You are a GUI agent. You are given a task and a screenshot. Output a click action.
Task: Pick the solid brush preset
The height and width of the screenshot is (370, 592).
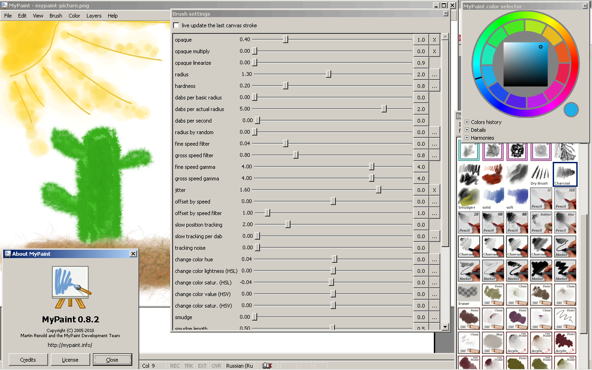493,199
